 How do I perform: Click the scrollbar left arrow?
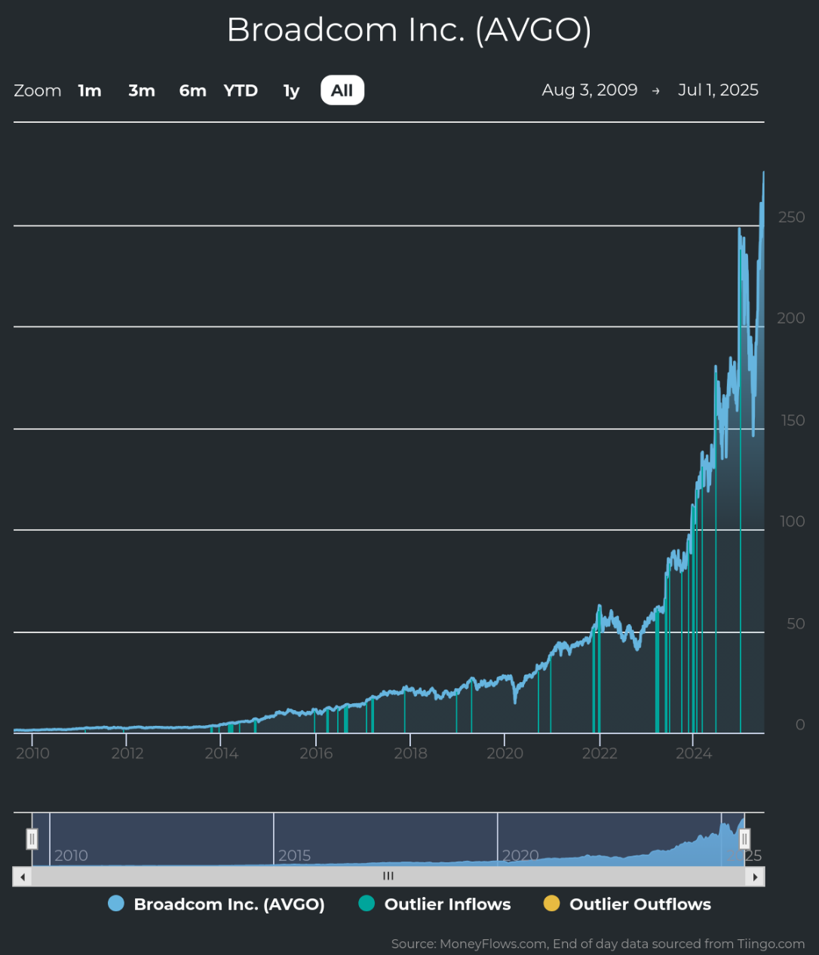tap(23, 877)
